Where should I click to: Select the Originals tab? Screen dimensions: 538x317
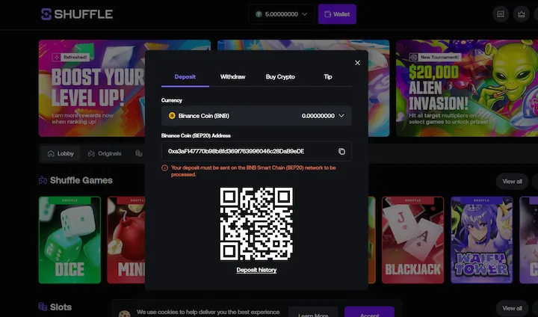[x=105, y=153]
